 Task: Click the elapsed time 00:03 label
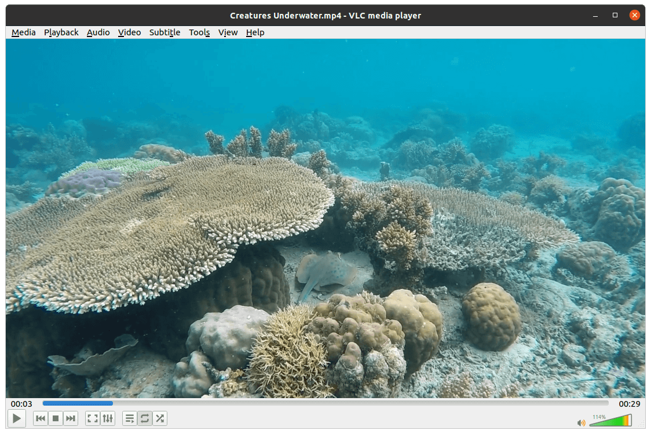click(x=21, y=404)
